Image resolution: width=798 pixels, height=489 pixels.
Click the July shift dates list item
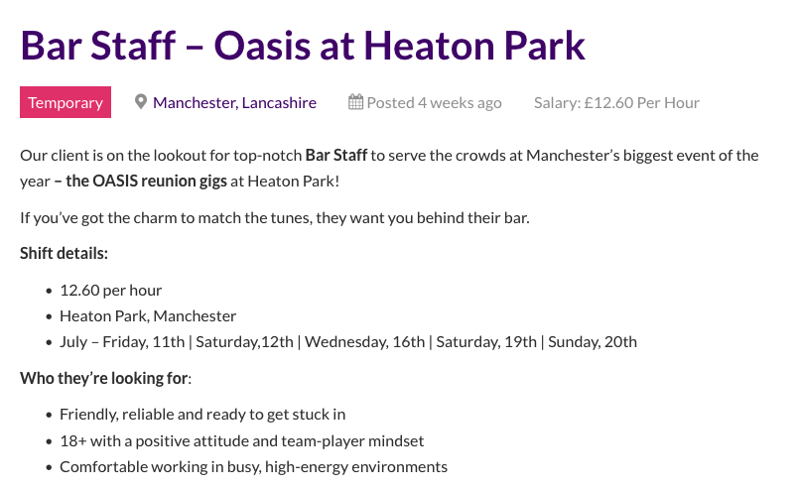pos(347,342)
